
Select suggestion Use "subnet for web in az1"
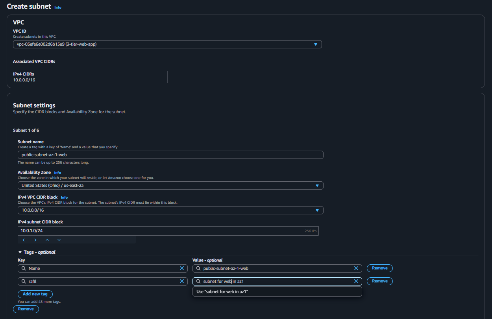click(x=277, y=291)
